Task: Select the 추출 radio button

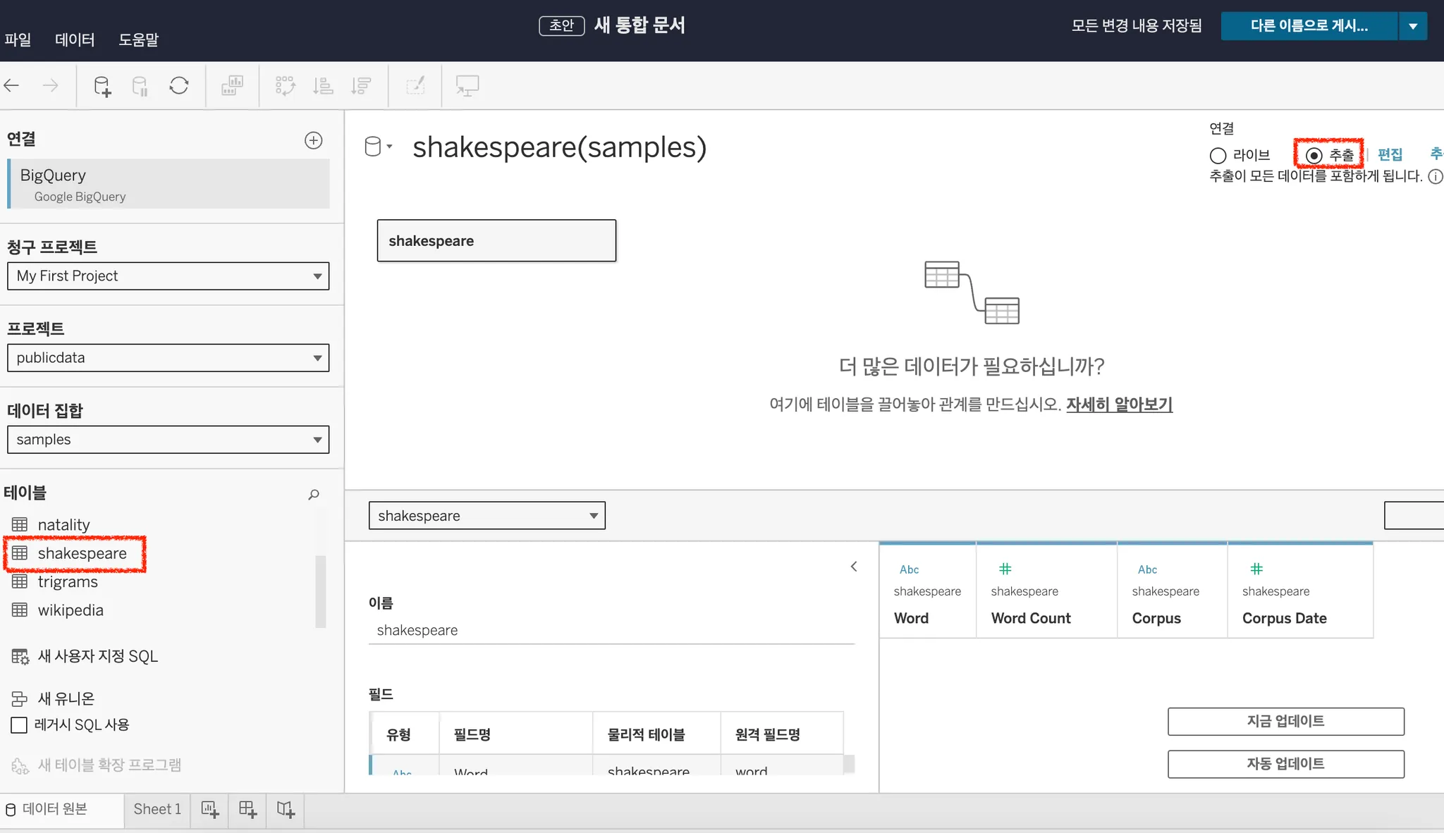Action: click(1314, 155)
